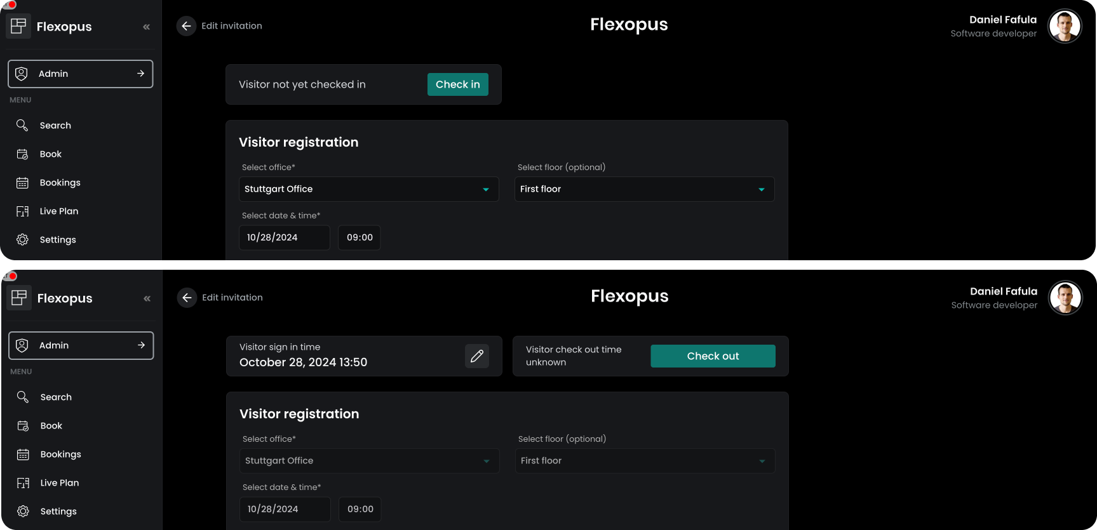Open Daniel Fafula's profile avatar in the upper header
The height and width of the screenshot is (530, 1097).
pyautogui.click(x=1065, y=26)
